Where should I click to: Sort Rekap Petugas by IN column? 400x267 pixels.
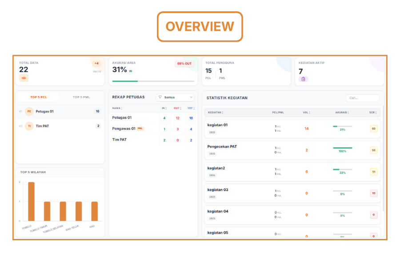pos(164,108)
